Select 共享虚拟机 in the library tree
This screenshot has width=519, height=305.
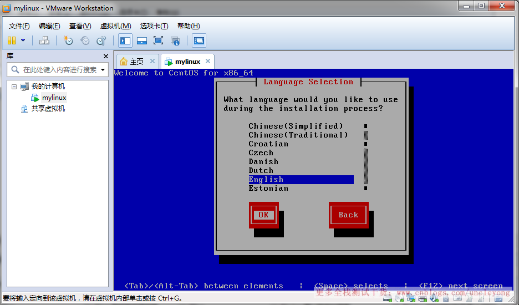coord(48,109)
